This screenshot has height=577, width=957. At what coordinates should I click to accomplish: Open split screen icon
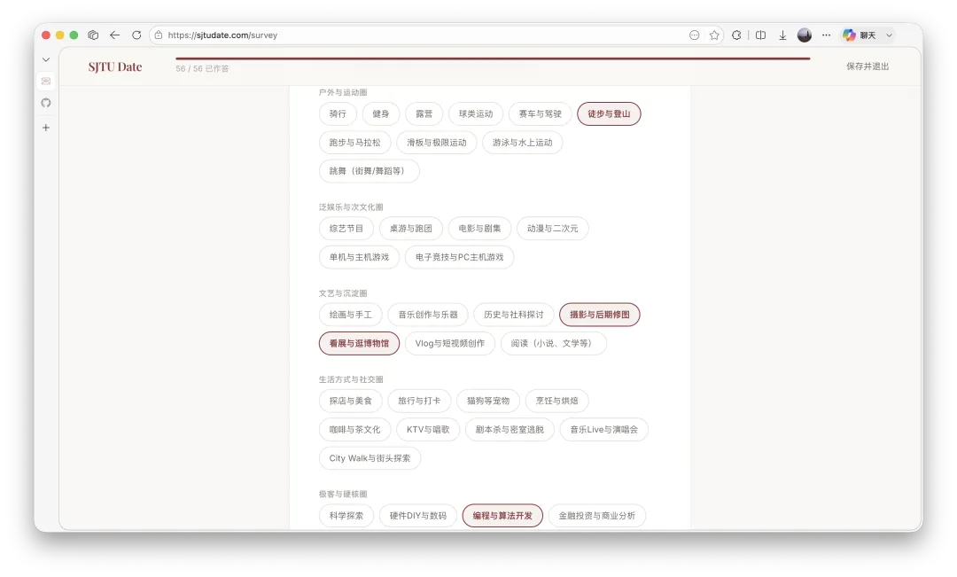pyautogui.click(x=760, y=35)
